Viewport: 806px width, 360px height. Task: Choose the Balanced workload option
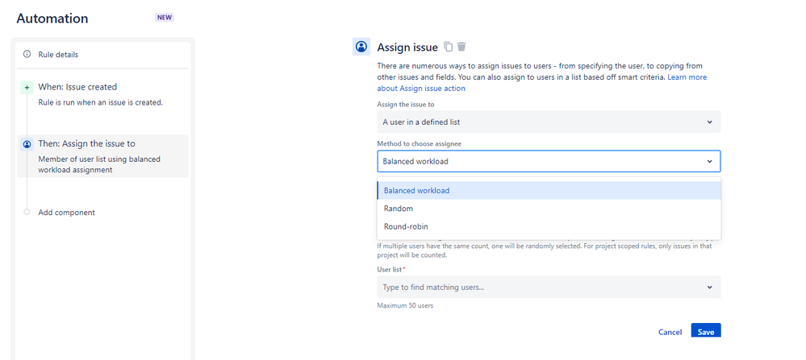coord(549,190)
